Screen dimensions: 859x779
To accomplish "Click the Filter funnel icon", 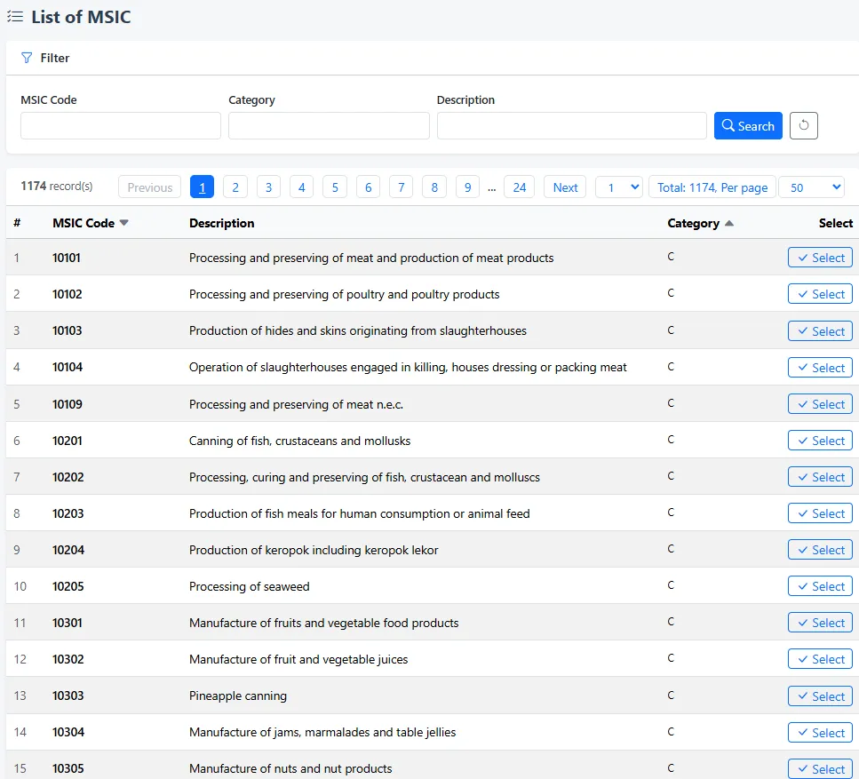I will [x=27, y=58].
